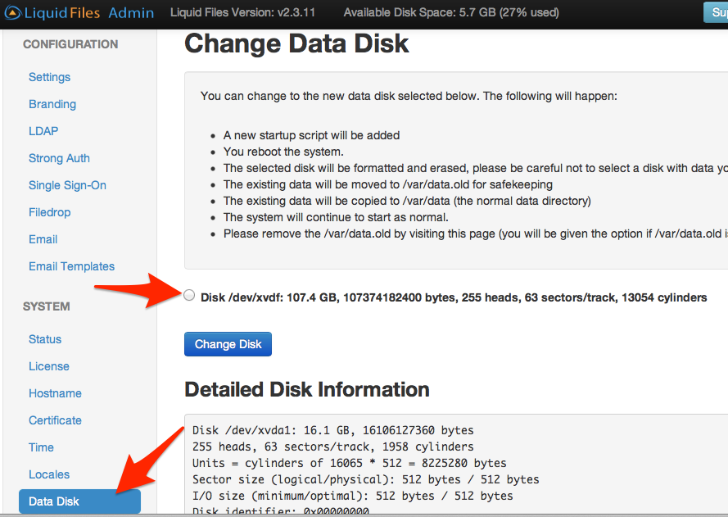Click the LiquidFiles logo icon
The height and width of the screenshot is (517, 728).
coord(14,12)
